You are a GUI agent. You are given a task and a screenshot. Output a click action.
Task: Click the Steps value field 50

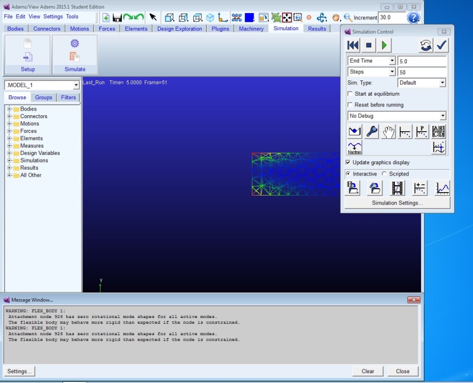point(422,72)
